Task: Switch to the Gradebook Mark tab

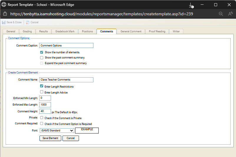Action: (65, 31)
